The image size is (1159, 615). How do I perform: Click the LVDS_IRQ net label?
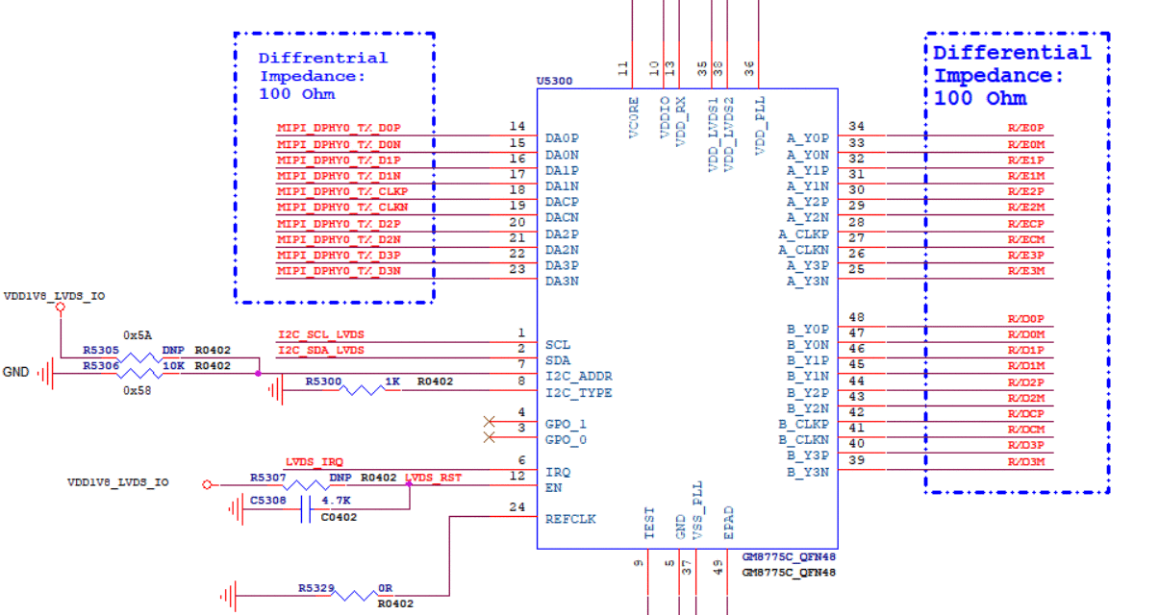pos(314,462)
